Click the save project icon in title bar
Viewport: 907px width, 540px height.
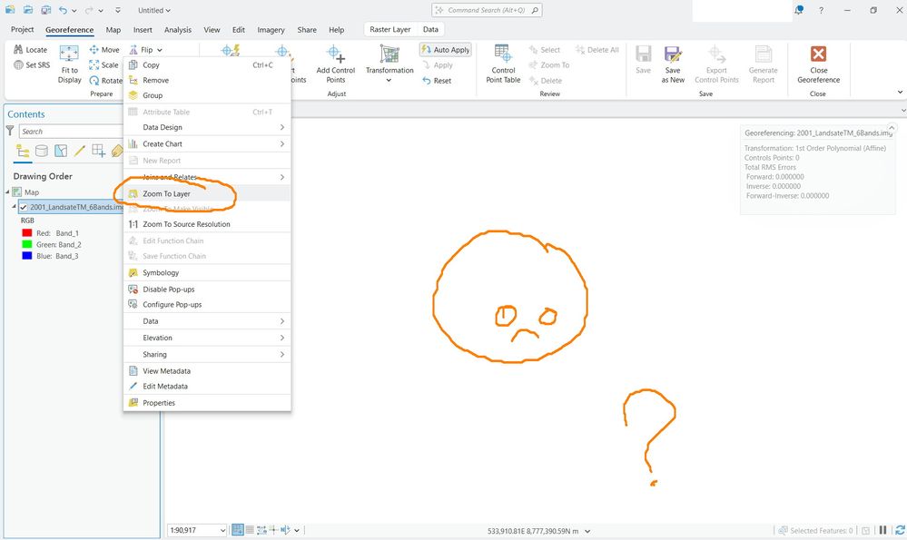[x=45, y=10]
